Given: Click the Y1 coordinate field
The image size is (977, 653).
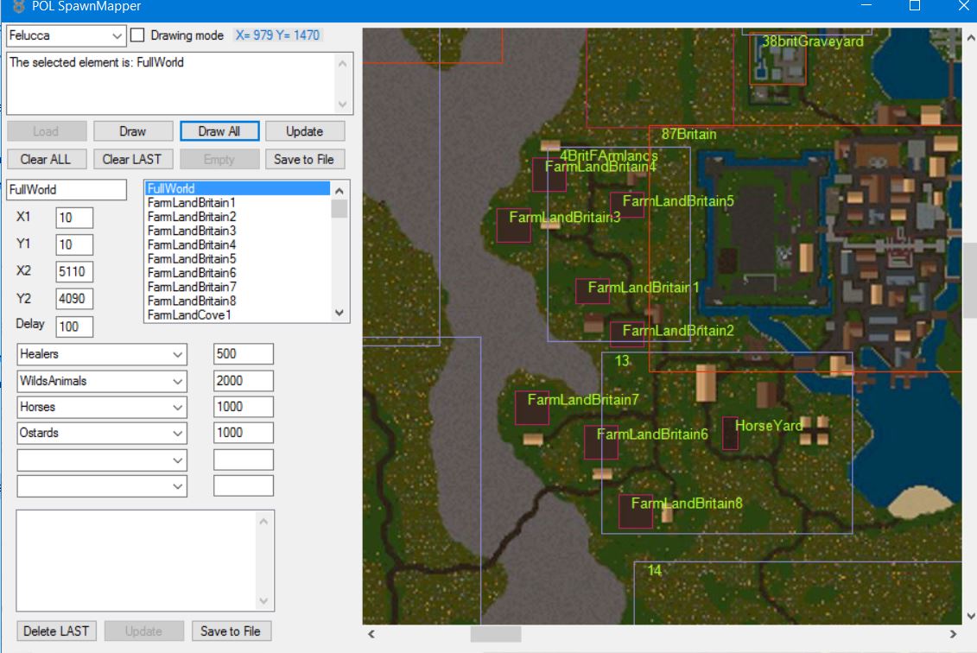Looking at the screenshot, I should pyautogui.click(x=74, y=244).
